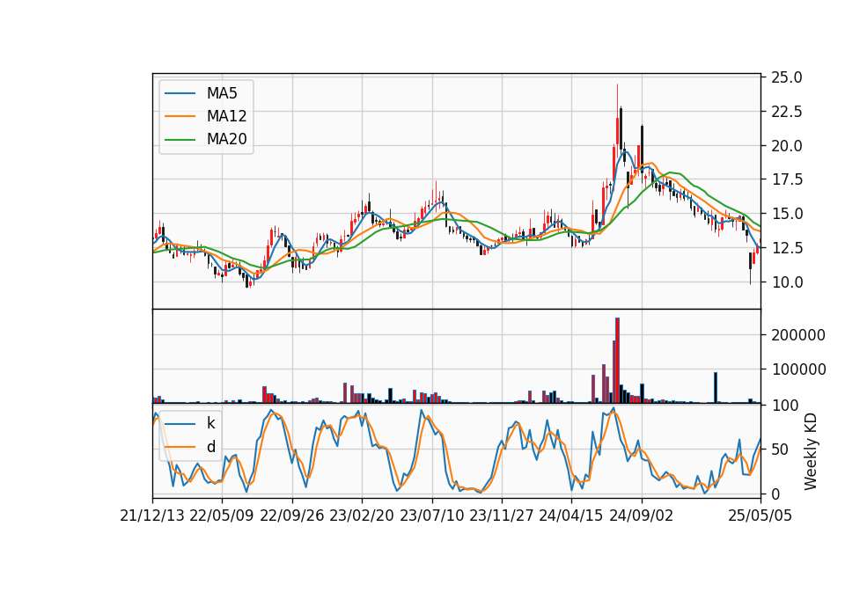
Task: Click the 25.0 price axis tick
Action: (x=787, y=77)
